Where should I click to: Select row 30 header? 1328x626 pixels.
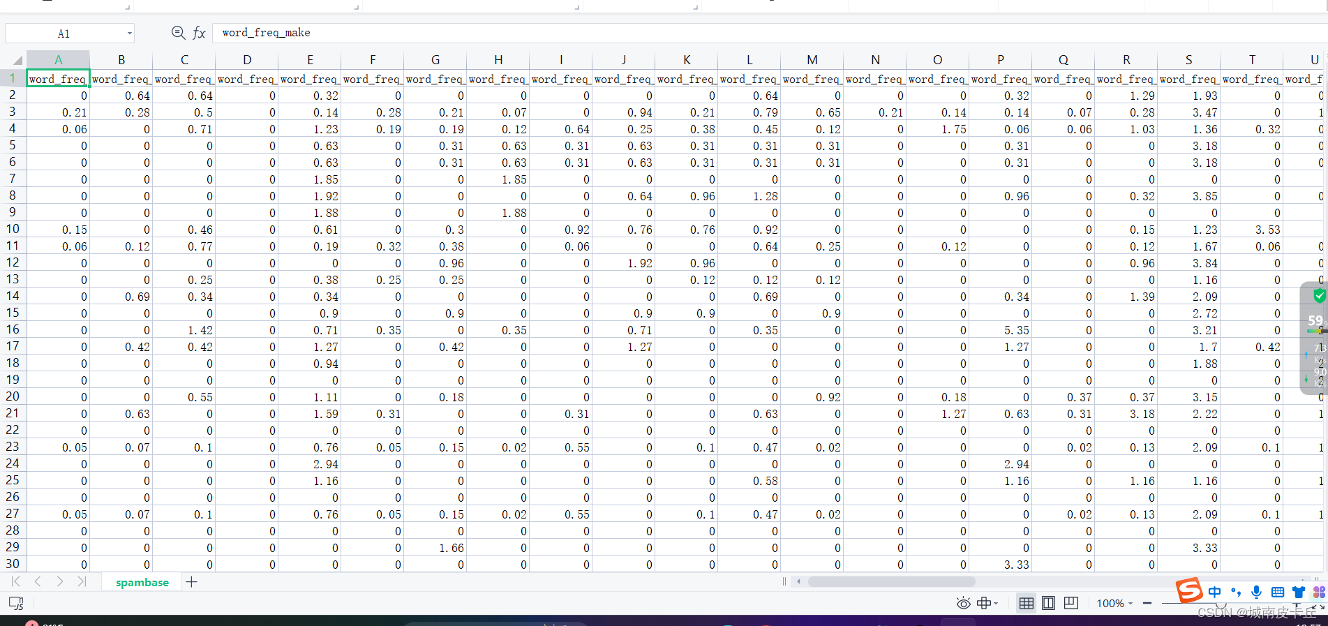pos(13,564)
